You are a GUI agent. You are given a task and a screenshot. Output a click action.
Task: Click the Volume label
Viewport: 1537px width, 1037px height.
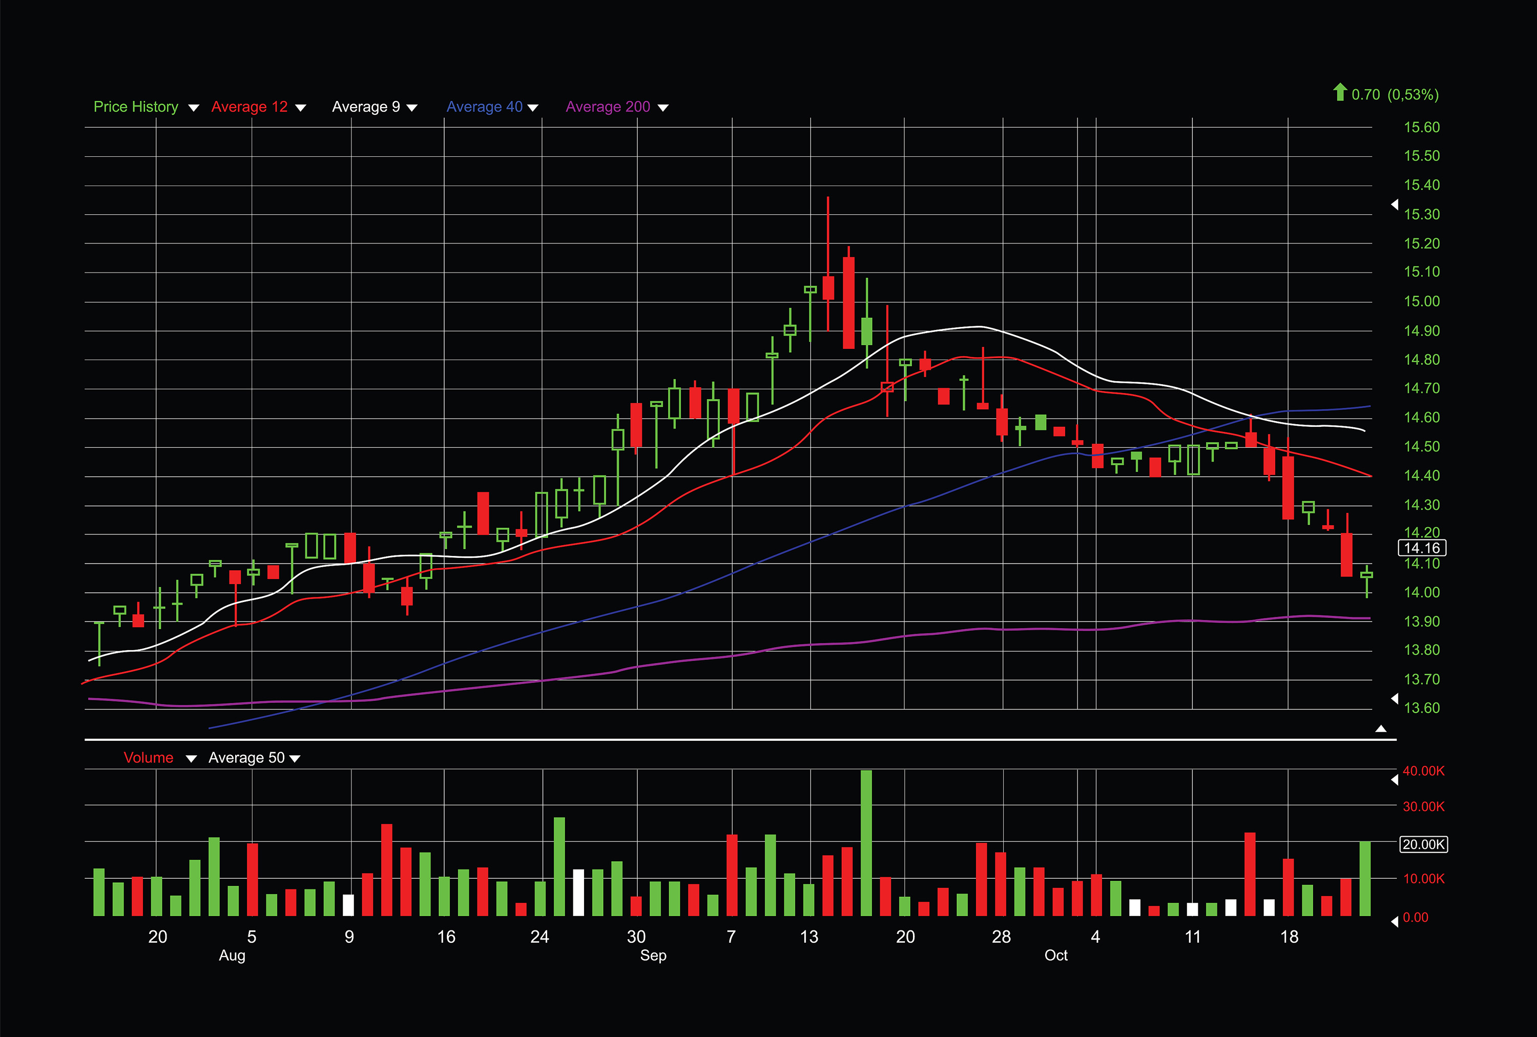148,758
